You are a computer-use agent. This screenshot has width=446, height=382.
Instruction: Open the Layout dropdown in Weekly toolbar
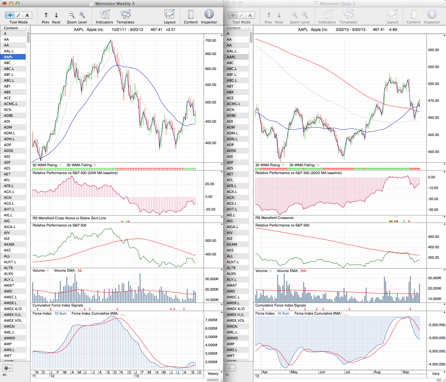(x=169, y=15)
